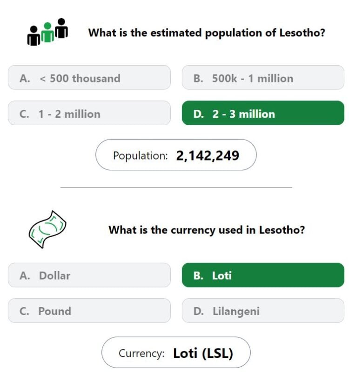Screen dimensions: 349x375
Task: Select answer A. < 500 thousand
Action: pos(89,78)
